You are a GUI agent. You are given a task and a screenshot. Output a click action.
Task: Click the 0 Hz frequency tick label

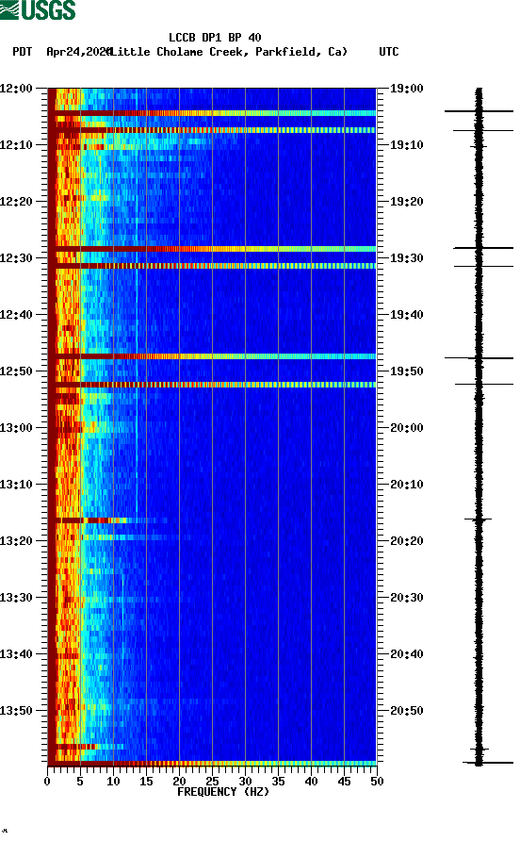(x=47, y=782)
